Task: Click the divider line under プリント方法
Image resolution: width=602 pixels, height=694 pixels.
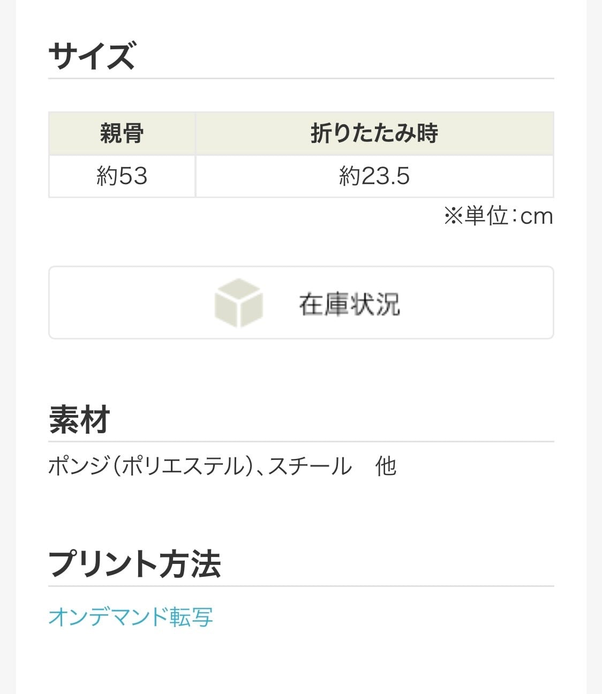Action: pos(301,586)
